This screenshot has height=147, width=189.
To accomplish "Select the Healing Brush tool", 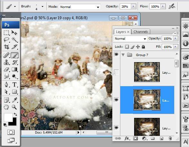I will pos(6,55).
